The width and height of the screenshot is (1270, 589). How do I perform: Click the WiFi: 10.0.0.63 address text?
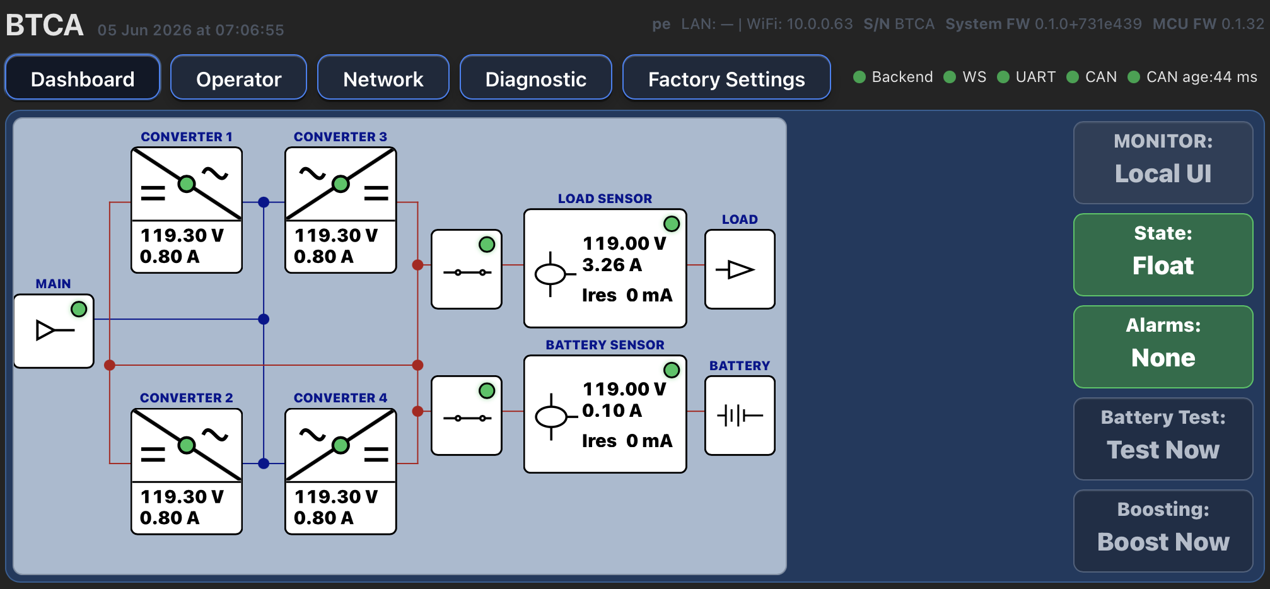point(800,24)
